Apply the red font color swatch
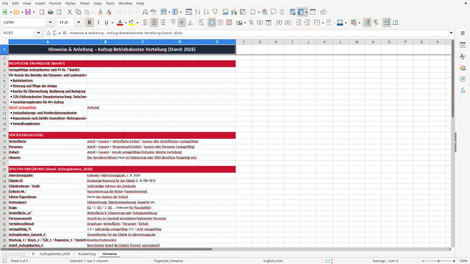The image size is (470, 264). coord(120,23)
